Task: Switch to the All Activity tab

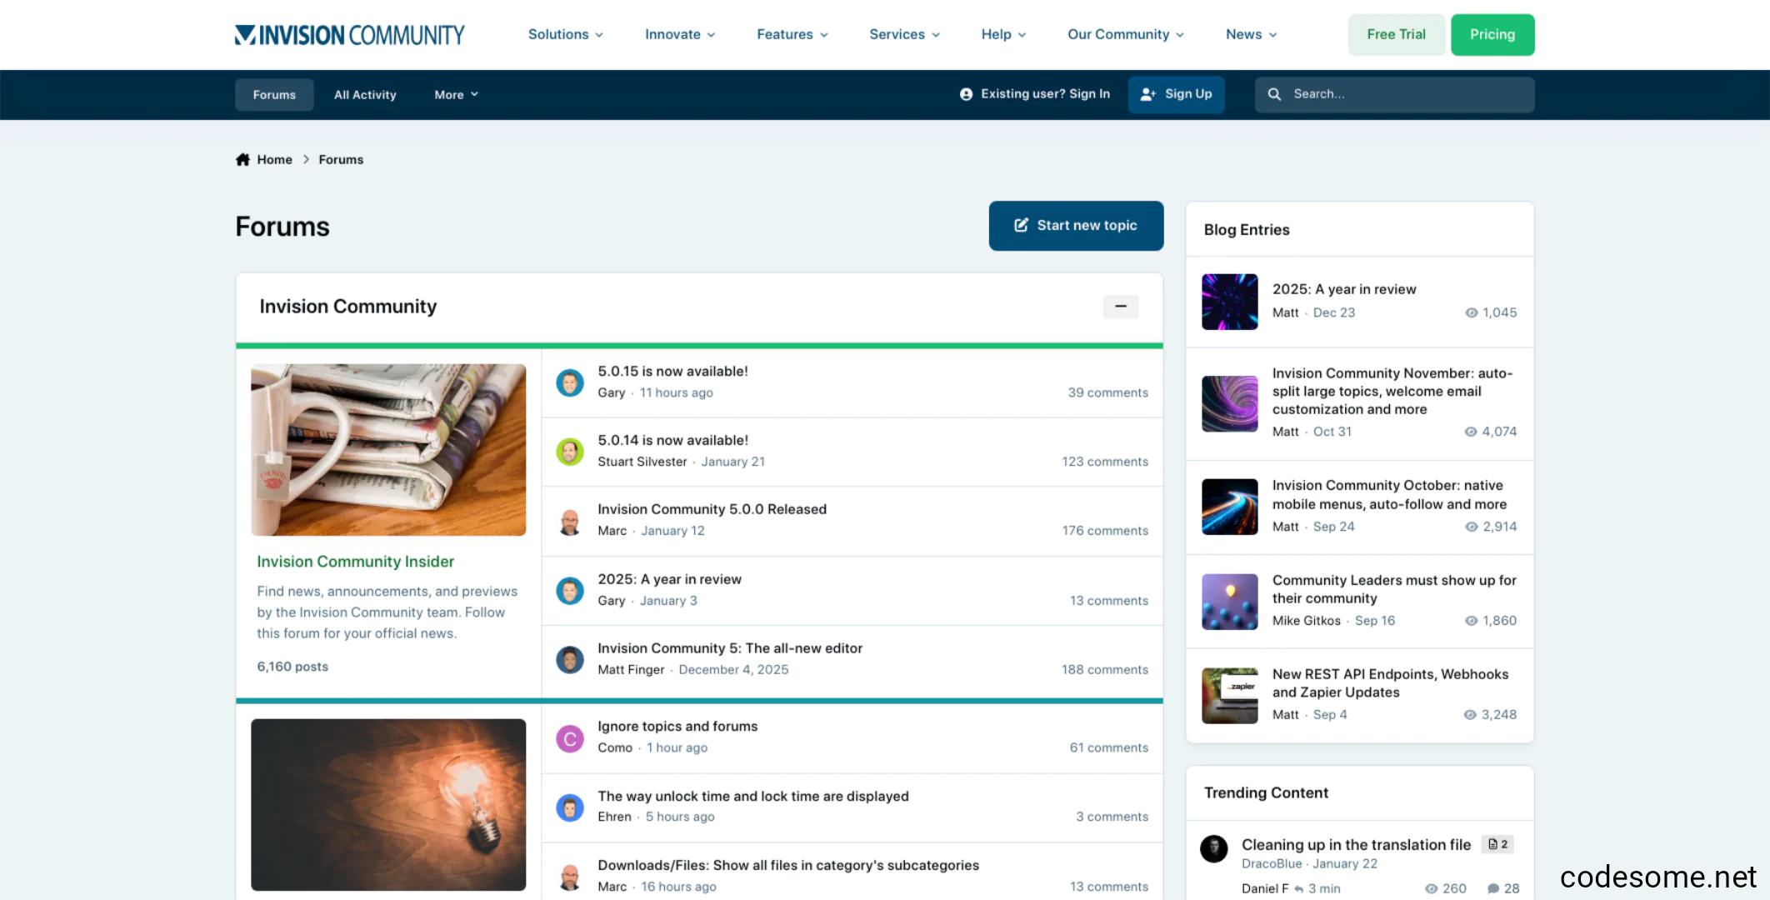Action: pos(365,95)
